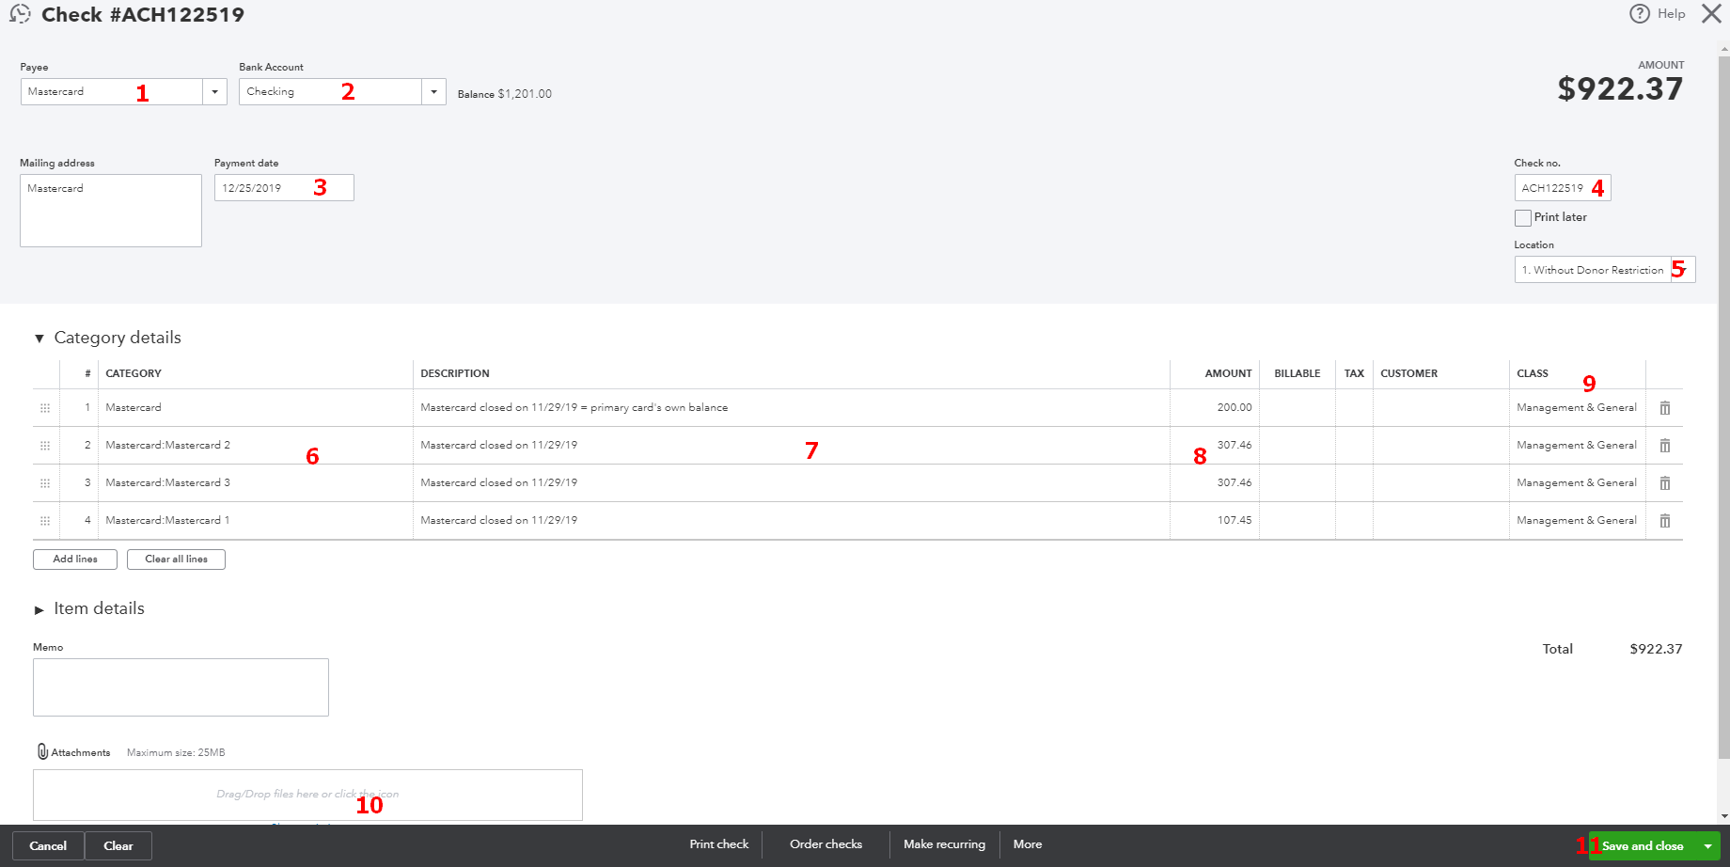
Task: Click the amount cell 200.00
Action: tap(1215, 407)
